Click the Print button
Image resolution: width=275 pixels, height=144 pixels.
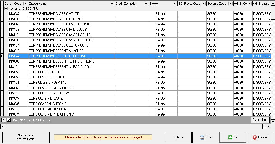pos(205,137)
